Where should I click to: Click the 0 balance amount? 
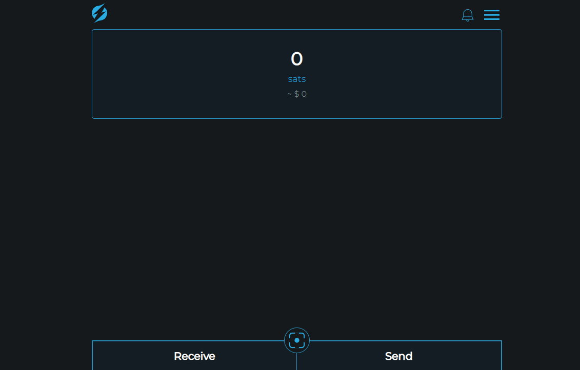(x=297, y=59)
